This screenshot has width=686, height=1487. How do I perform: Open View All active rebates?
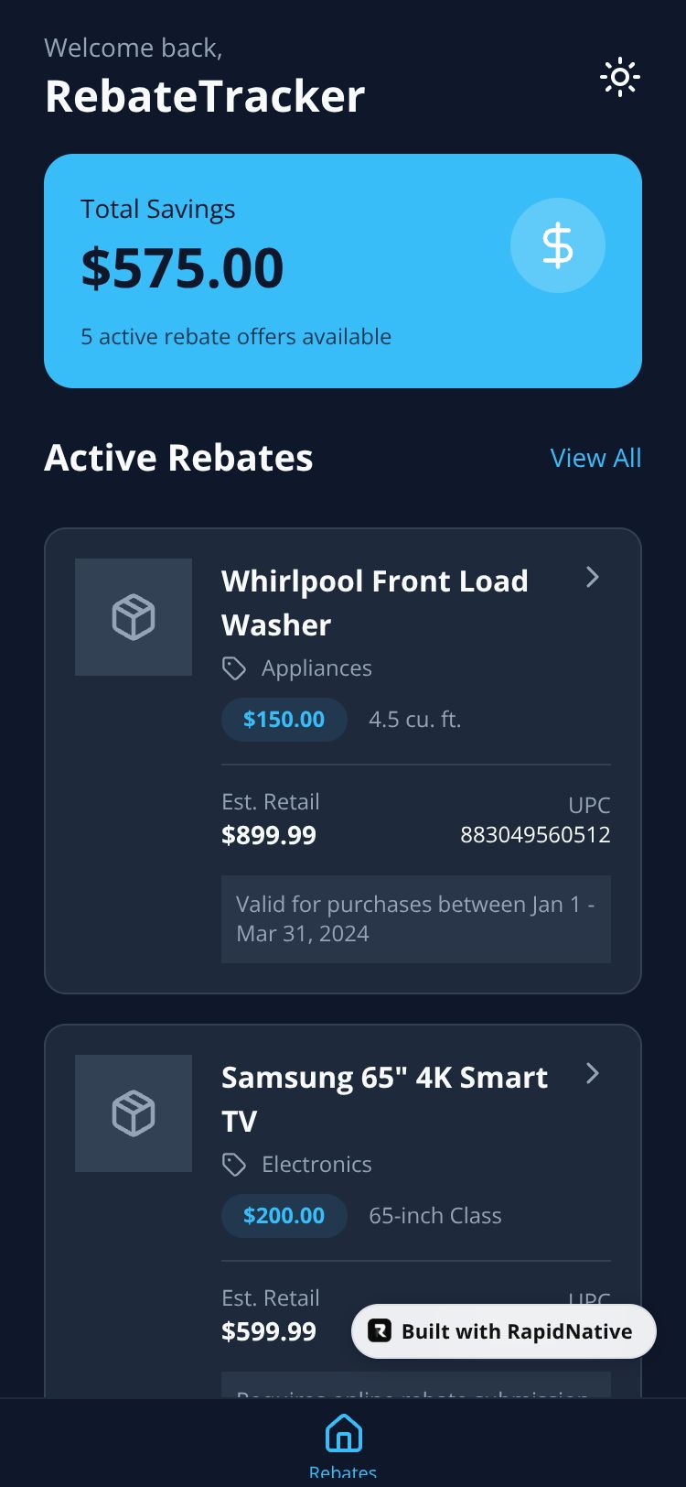coord(595,458)
